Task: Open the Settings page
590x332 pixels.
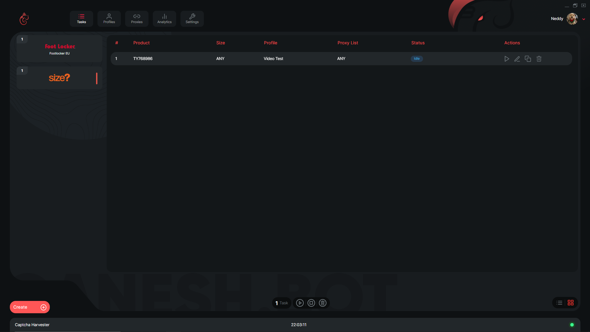Action: click(192, 19)
